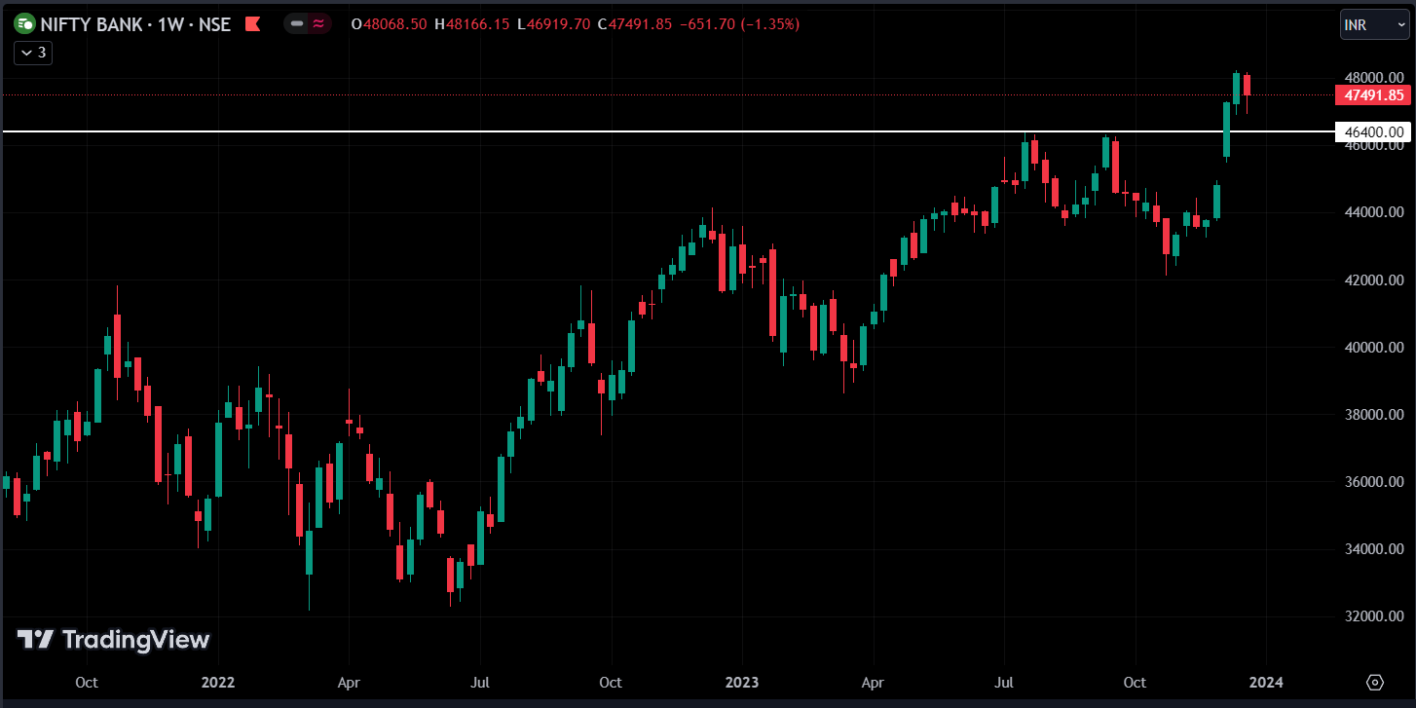Click the 32000.00 price axis label
The height and width of the screenshot is (708, 1416).
tap(1374, 615)
